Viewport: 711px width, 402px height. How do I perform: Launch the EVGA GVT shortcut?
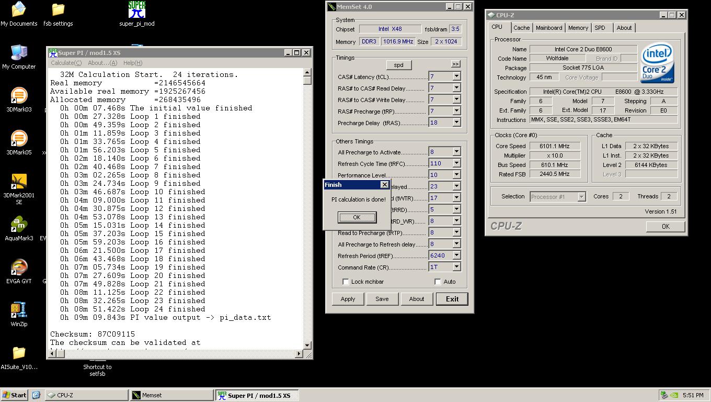(19, 267)
